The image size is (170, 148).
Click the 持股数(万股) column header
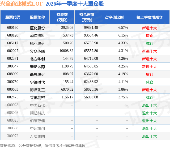62,17
